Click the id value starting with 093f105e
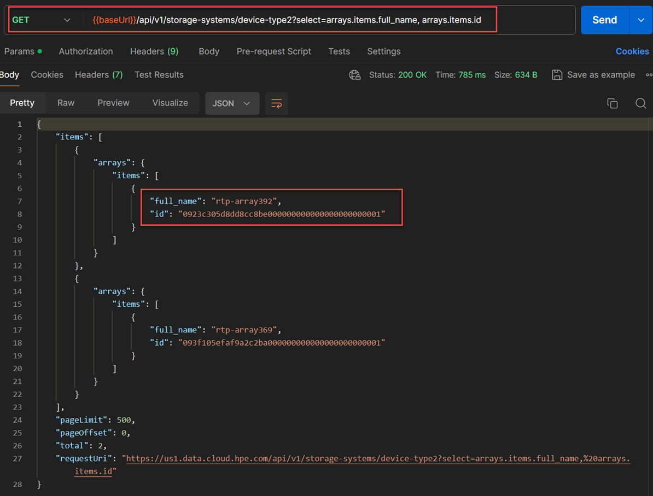Image resolution: width=653 pixels, height=496 pixels. click(282, 343)
